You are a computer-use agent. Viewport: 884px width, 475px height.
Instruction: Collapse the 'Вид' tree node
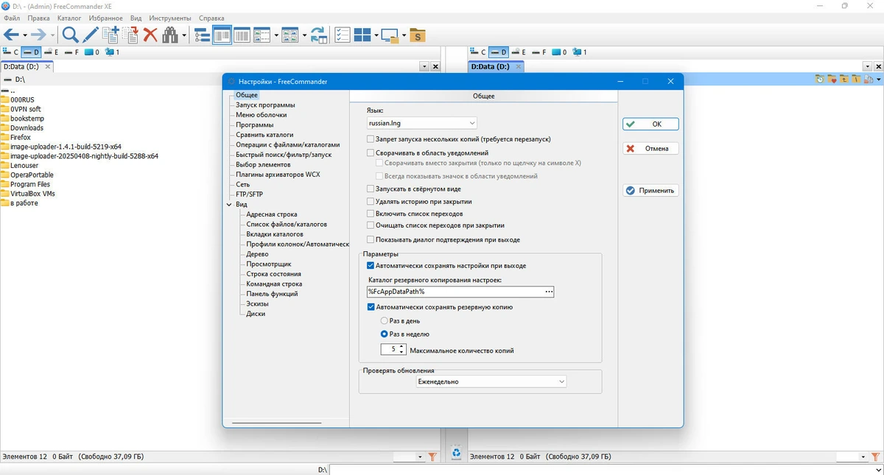click(x=229, y=205)
